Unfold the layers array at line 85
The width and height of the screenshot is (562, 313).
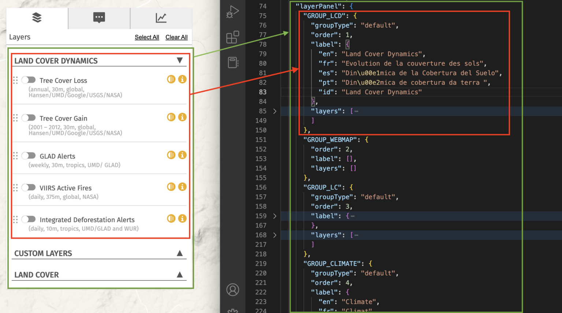point(275,111)
